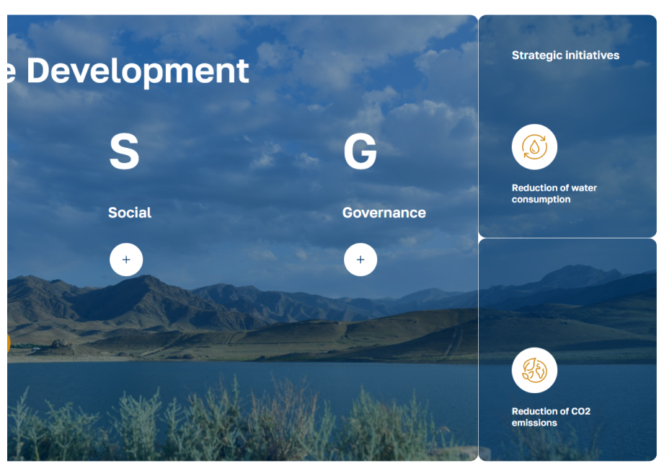Open the water consumption initiative card

coord(567,126)
